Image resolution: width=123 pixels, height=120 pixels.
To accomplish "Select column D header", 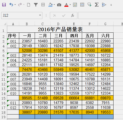I will [x=58, y=24].
